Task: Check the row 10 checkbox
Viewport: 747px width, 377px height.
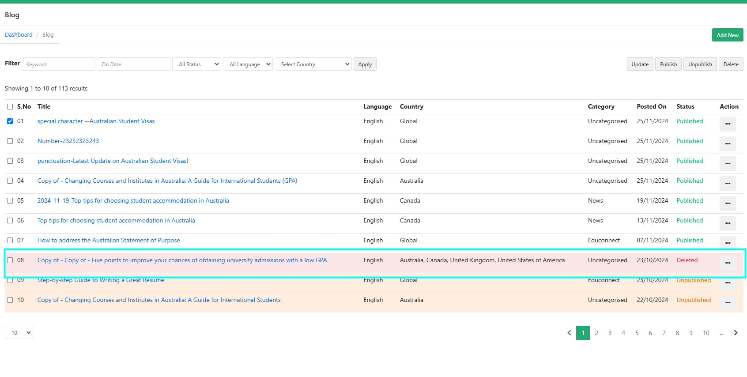Action: tap(10, 300)
